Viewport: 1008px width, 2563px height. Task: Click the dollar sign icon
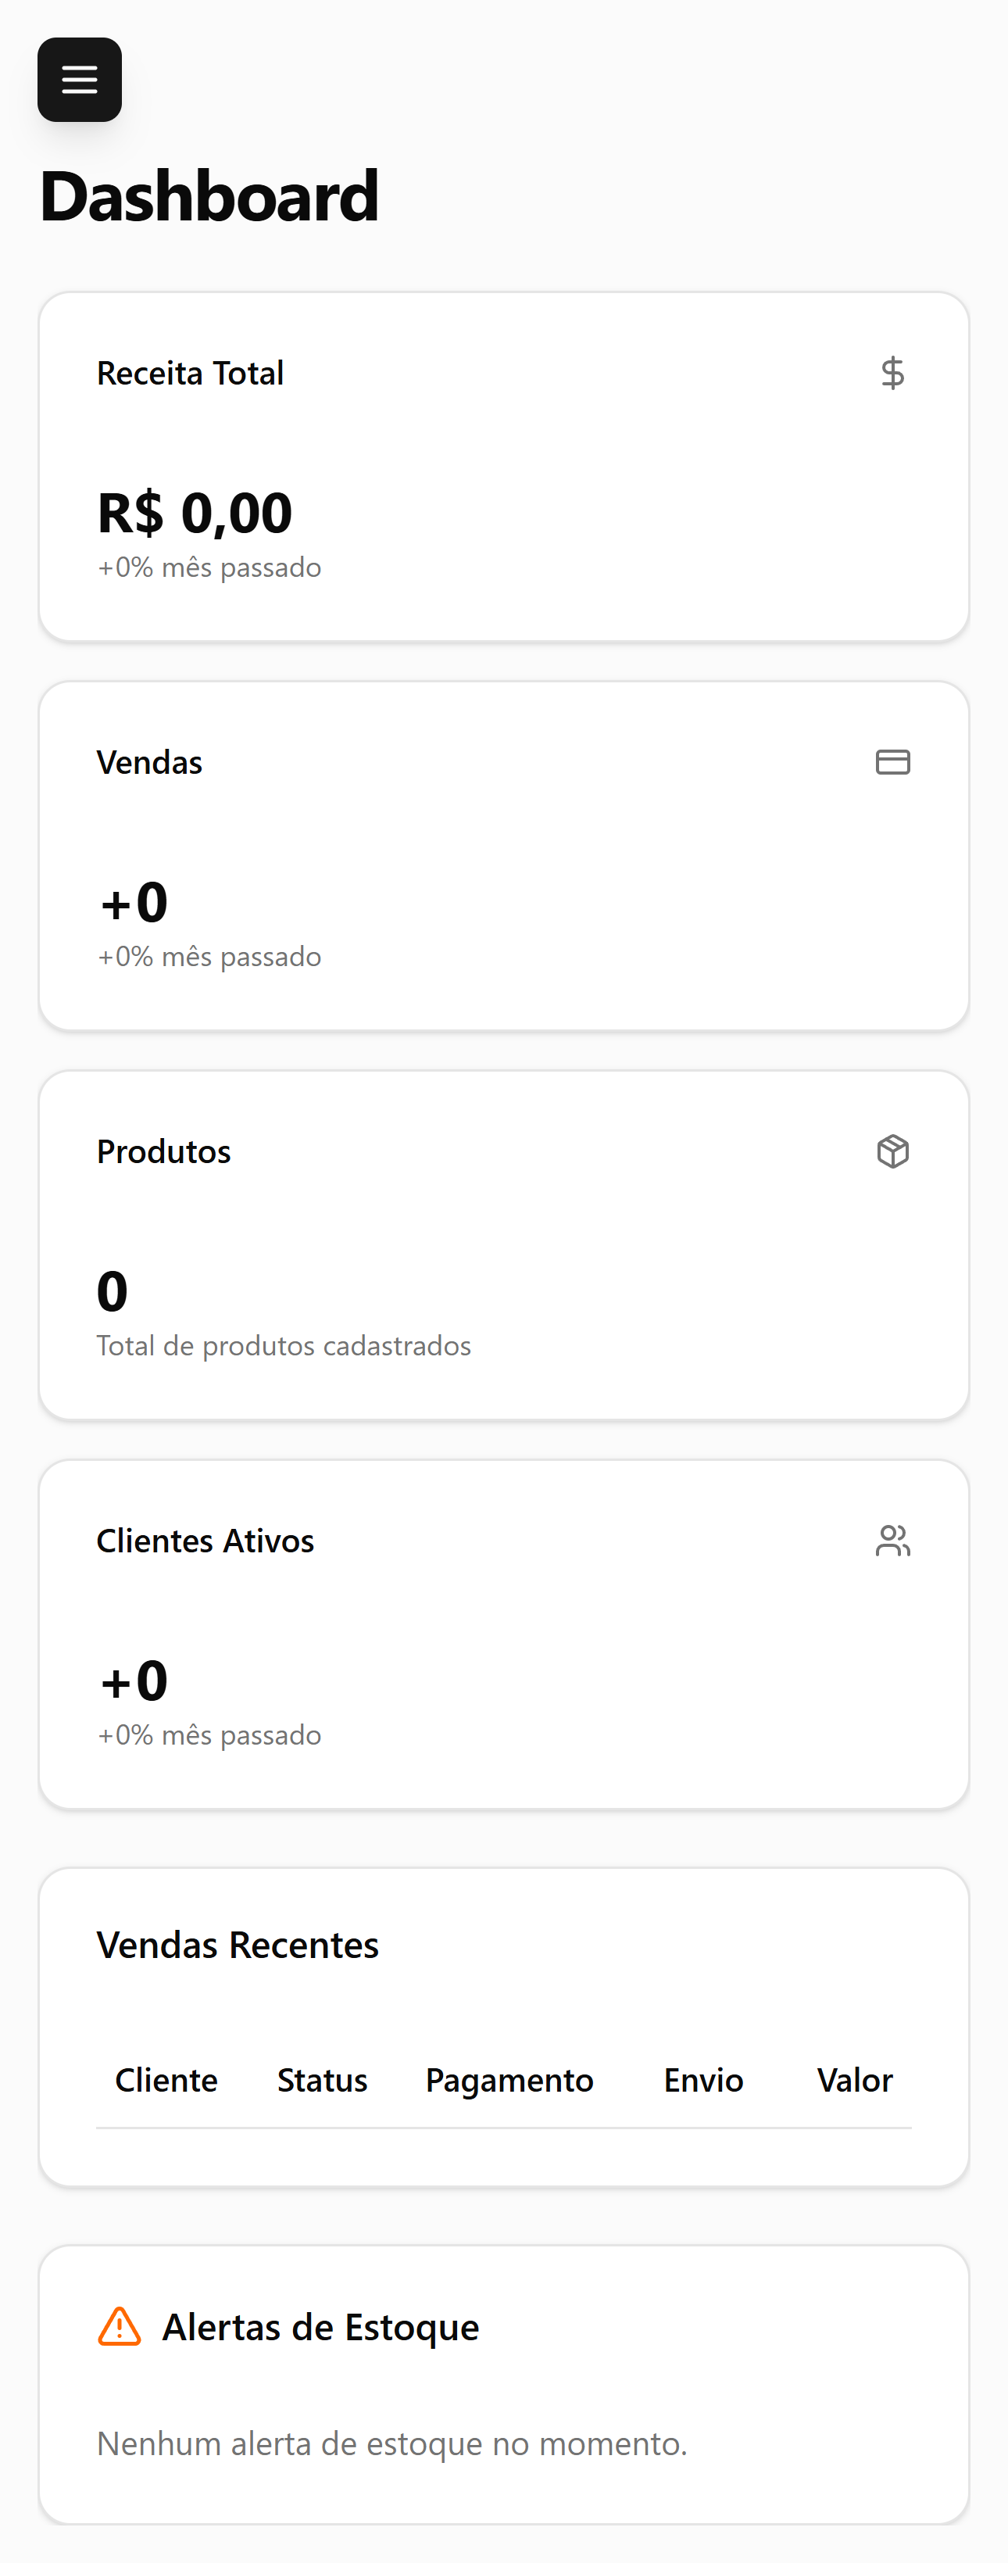(x=892, y=373)
